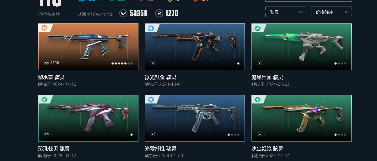377x161 pixels.
Task: Click the upgrade level diamonds on 塑水宗 card
Action: [x=122, y=63]
